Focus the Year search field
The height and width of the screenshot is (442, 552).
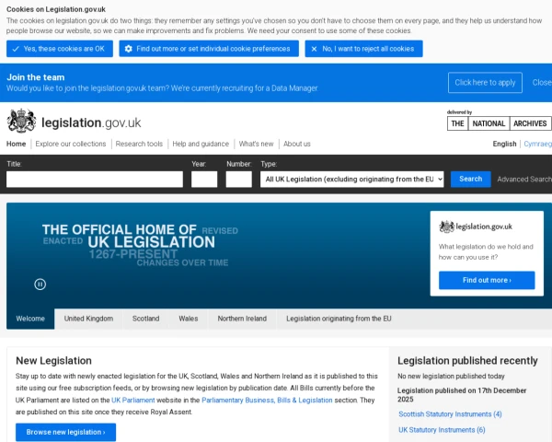tap(204, 179)
